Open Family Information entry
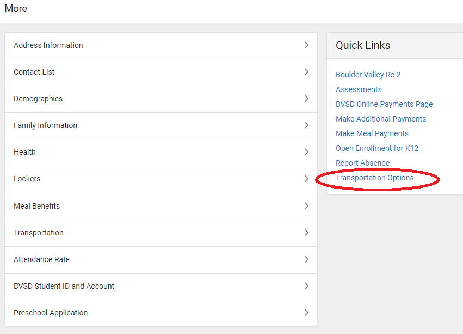This screenshot has height=334, width=463. coord(161,125)
